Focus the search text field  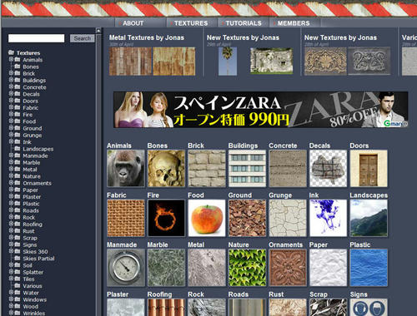36,38
